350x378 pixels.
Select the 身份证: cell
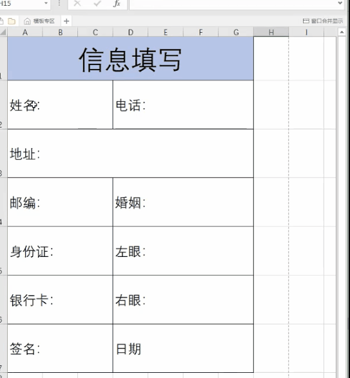coord(60,251)
